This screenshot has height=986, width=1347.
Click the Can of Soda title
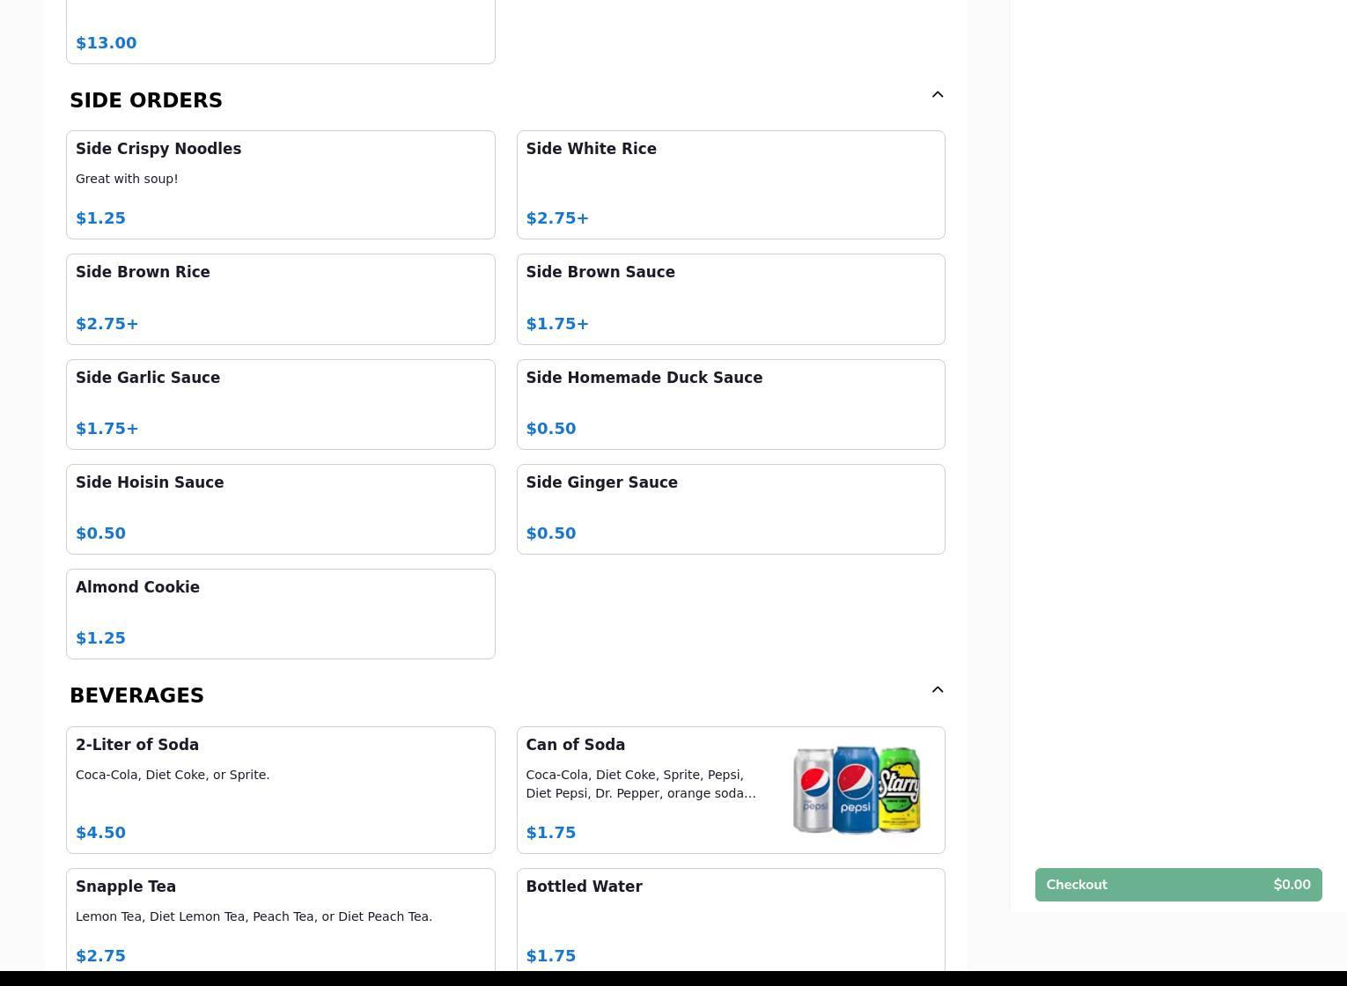point(575,745)
